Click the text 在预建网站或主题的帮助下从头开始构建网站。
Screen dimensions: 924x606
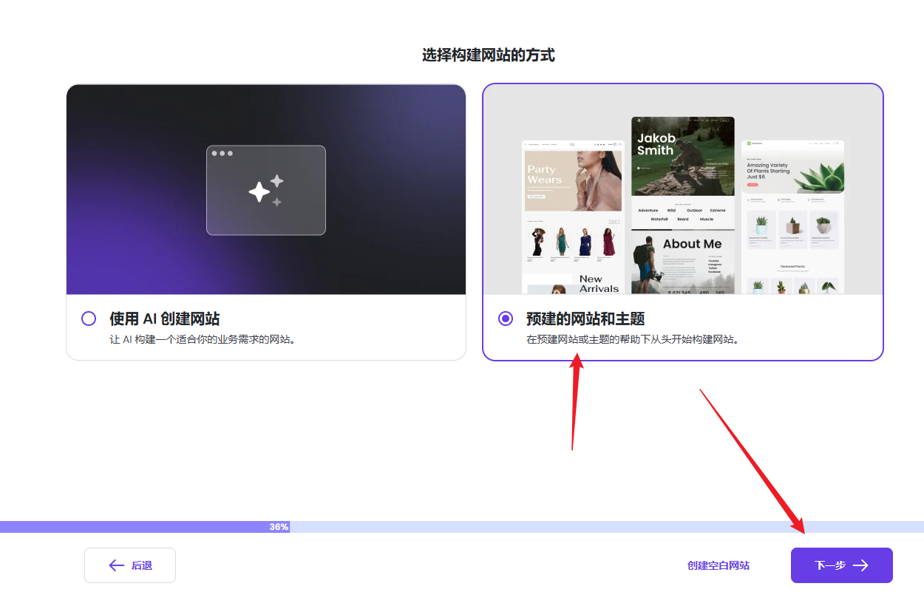[632, 340]
